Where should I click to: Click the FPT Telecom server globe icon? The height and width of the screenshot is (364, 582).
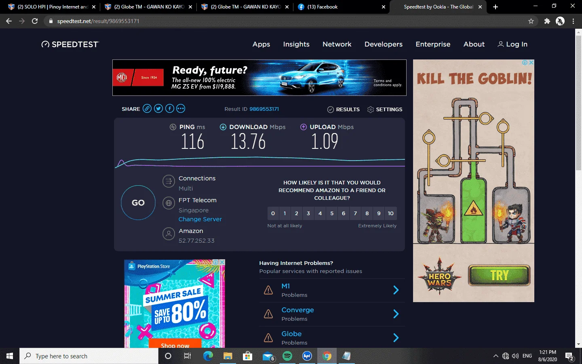169,203
